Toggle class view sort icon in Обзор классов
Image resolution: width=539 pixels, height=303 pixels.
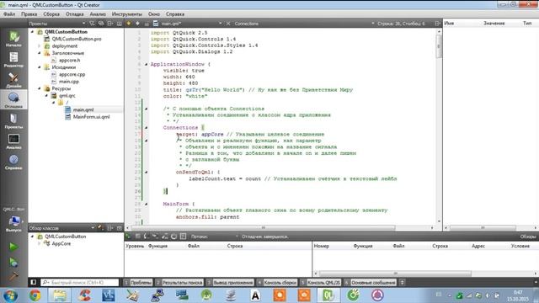101,228
